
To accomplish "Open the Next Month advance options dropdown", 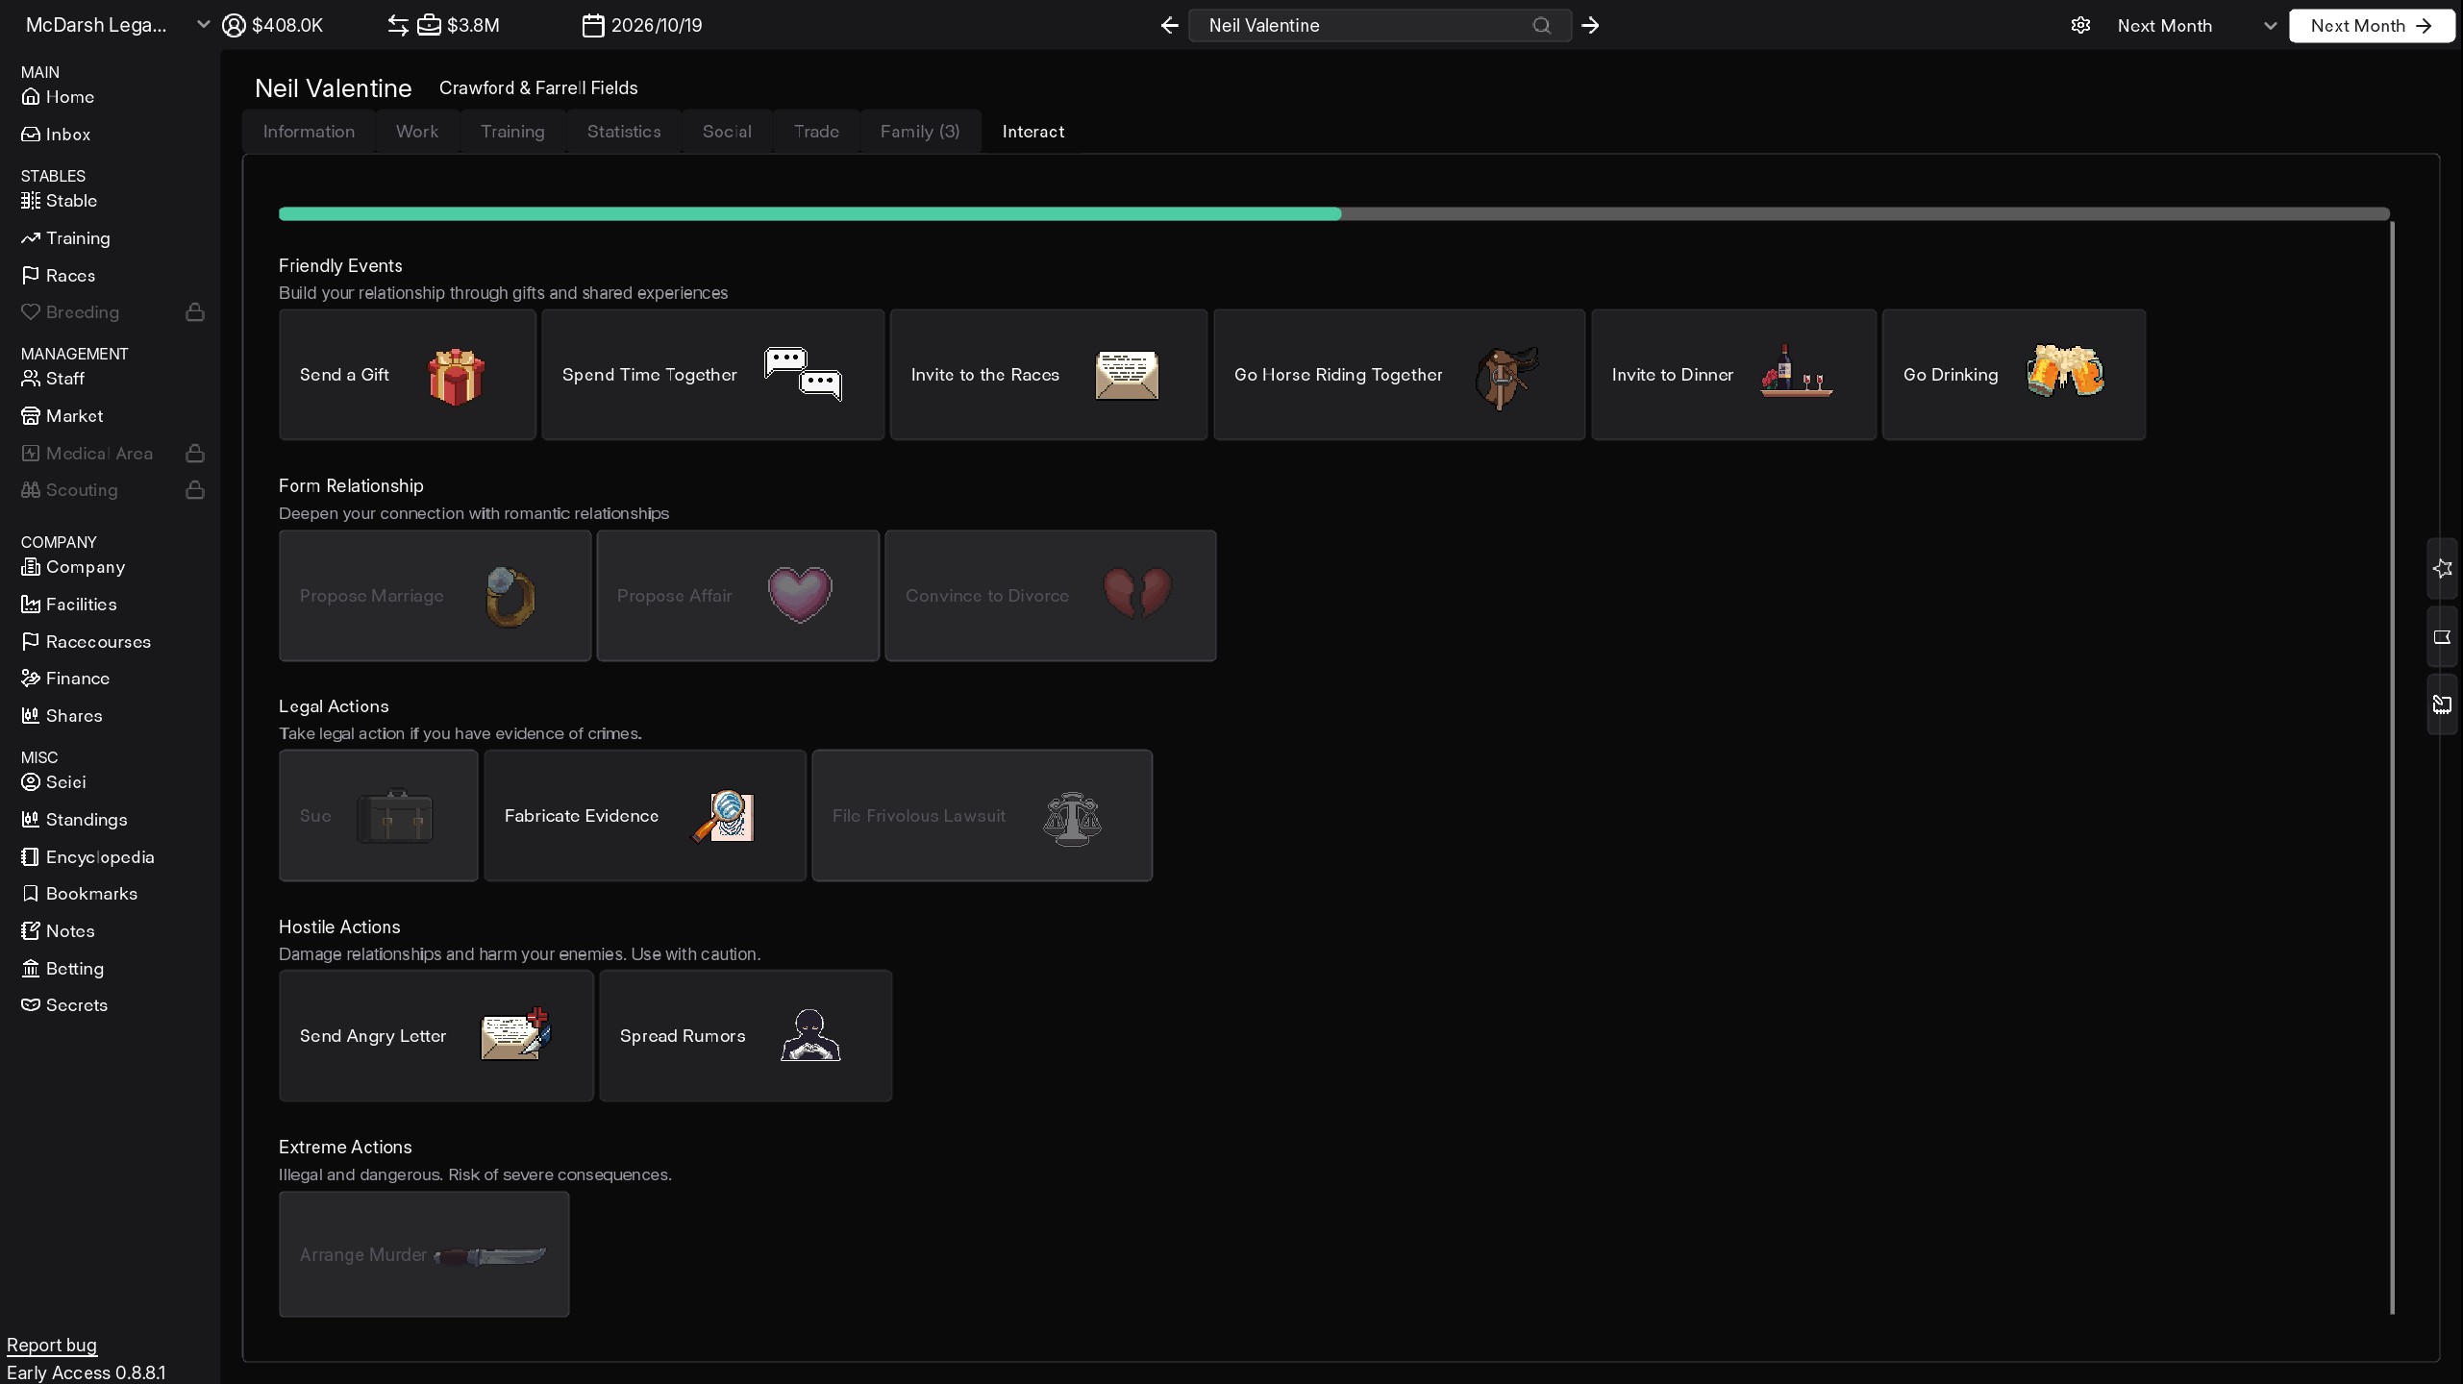I will pos(2270,26).
